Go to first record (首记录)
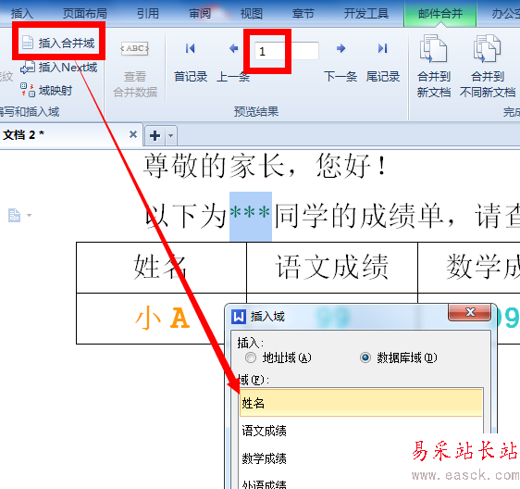The width and height of the screenshot is (520, 489). coord(191,61)
